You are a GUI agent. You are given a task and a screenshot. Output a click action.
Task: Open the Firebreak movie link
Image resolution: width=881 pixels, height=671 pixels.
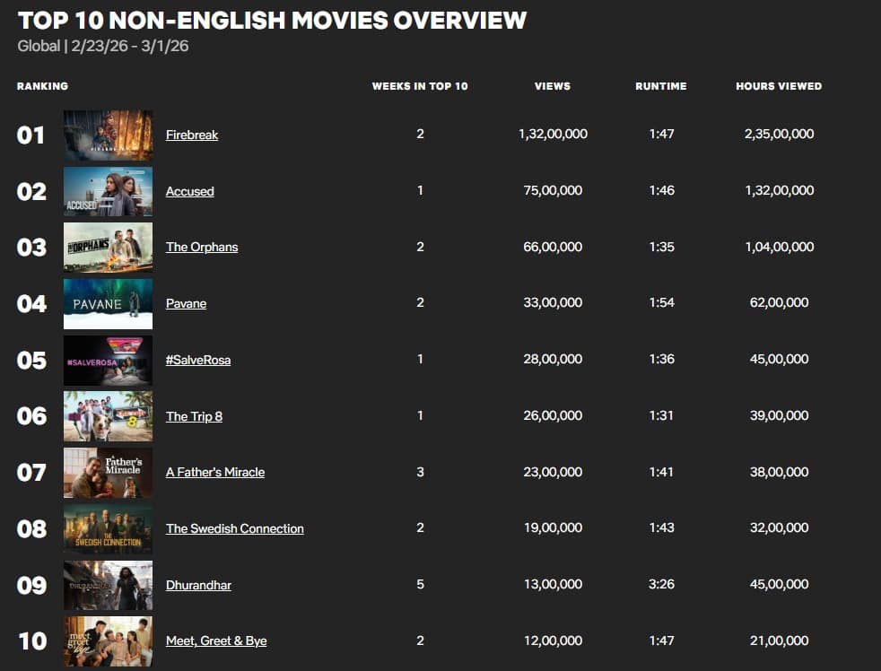[x=192, y=135]
